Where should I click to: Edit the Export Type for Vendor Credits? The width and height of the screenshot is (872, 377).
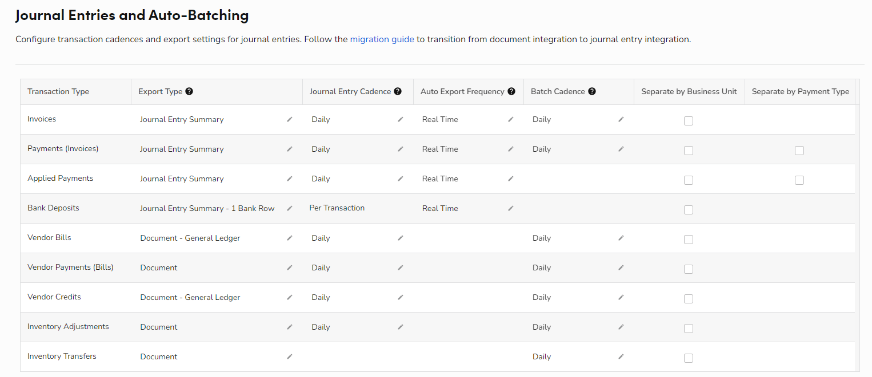coord(289,297)
